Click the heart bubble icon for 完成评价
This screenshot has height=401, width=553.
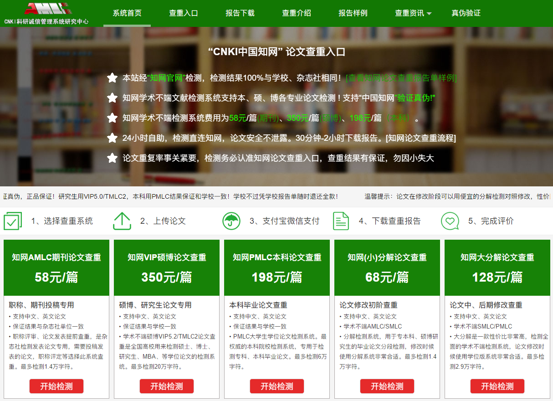450,221
